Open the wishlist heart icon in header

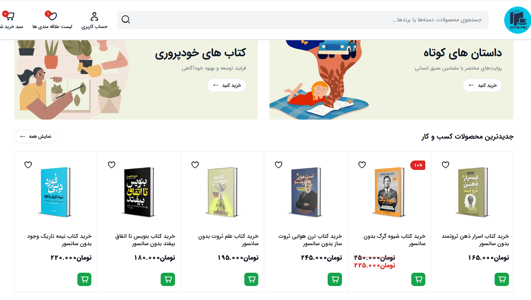click(x=52, y=16)
